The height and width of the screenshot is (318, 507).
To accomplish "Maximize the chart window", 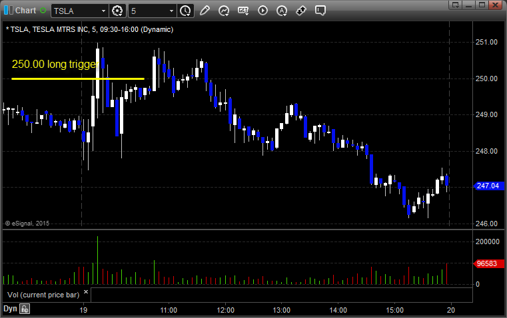I will click(482, 5).
